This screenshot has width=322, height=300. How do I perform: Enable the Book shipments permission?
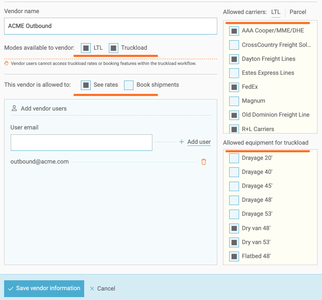click(129, 85)
